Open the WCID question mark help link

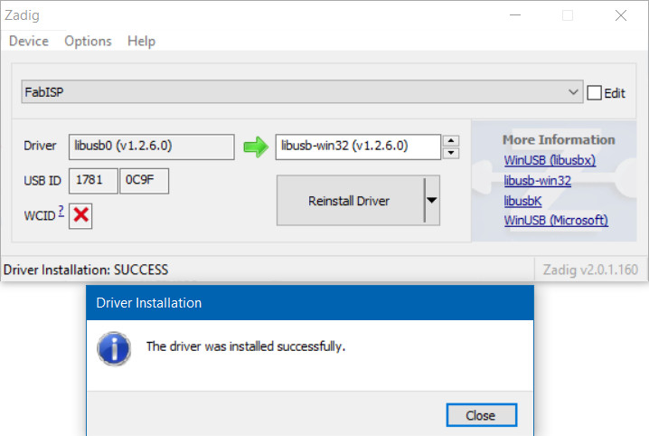pyautogui.click(x=61, y=211)
